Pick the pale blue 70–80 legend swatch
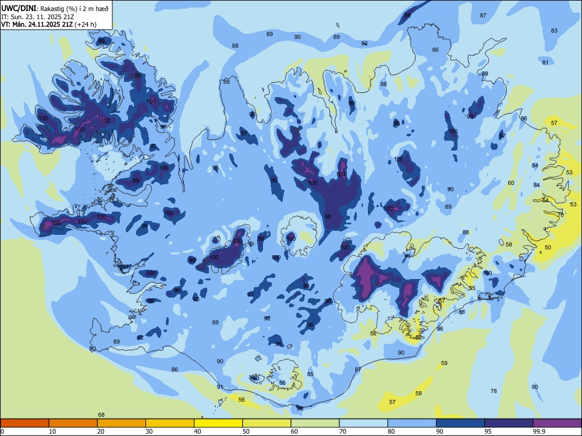This screenshot has width=582, height=436. tap(363, 423)
